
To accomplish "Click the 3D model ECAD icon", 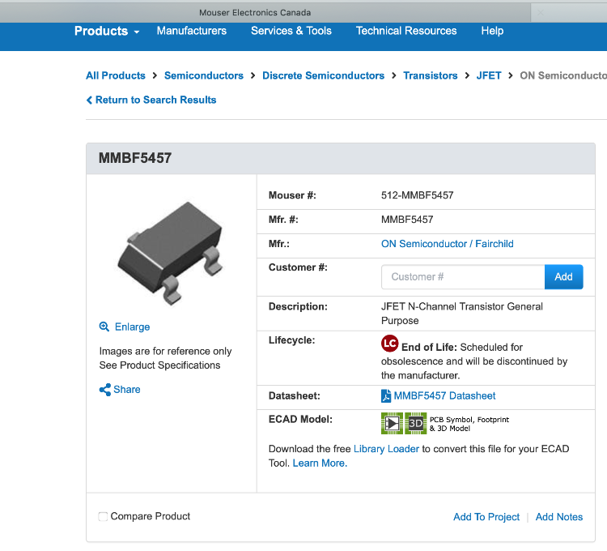I will [x=415, y=423].
